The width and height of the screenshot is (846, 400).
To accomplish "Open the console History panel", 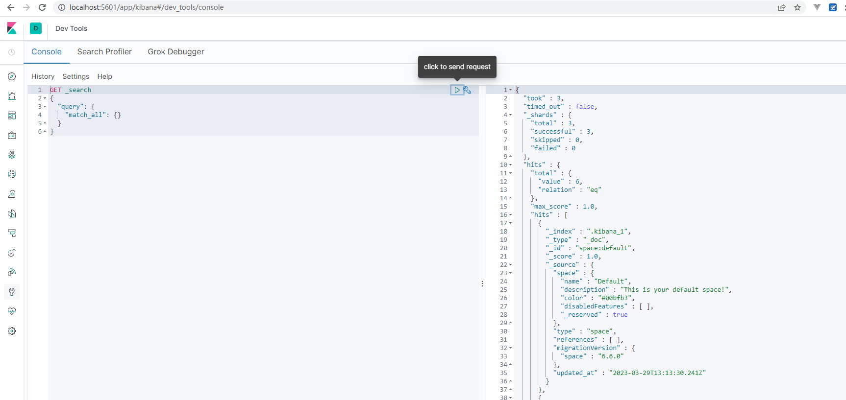I will 43,76.
